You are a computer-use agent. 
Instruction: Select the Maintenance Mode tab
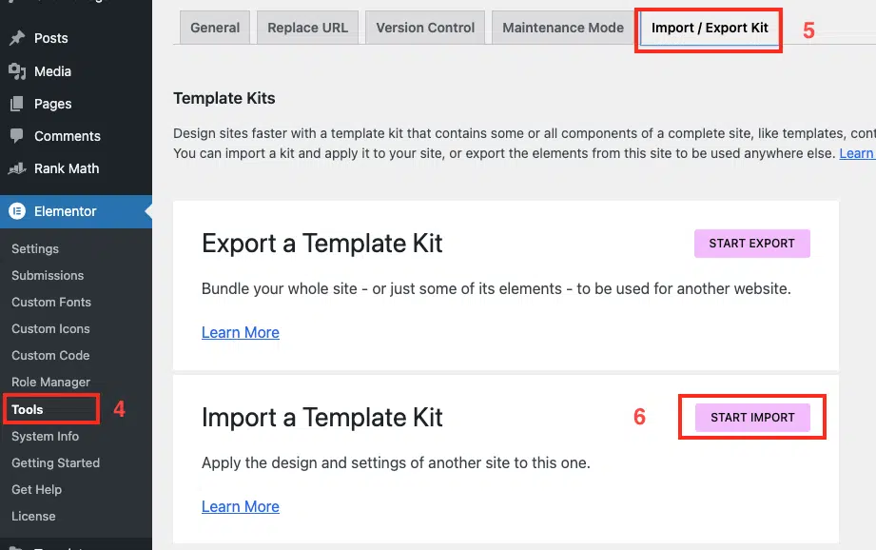tap(563, 28)
